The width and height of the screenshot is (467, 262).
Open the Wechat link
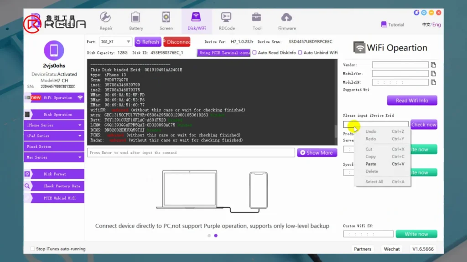coord(392,249)
